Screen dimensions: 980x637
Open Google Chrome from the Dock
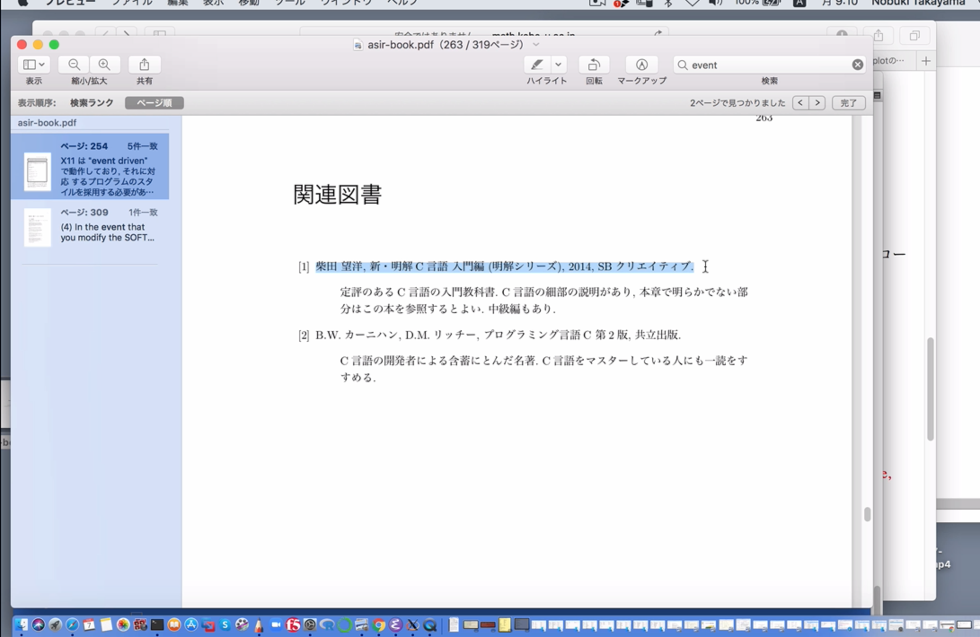tap(379, 624)
